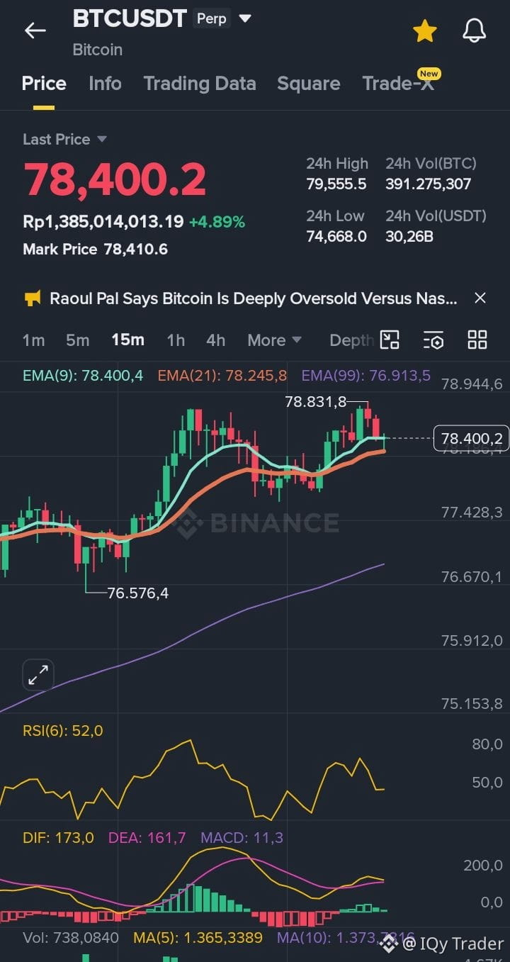510x962 pixels.
Task: Select the 5m timeframe
Action: tap(77, 340)
